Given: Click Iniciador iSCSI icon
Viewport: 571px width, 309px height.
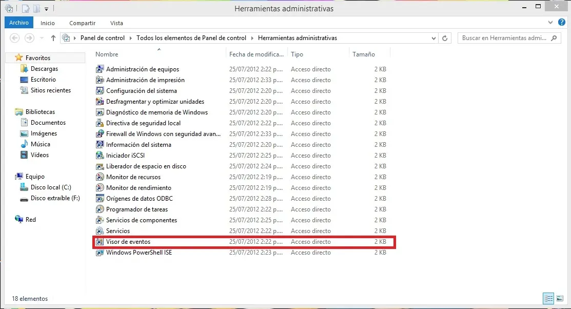Looking at the screenshot, I should coord(100,156).
